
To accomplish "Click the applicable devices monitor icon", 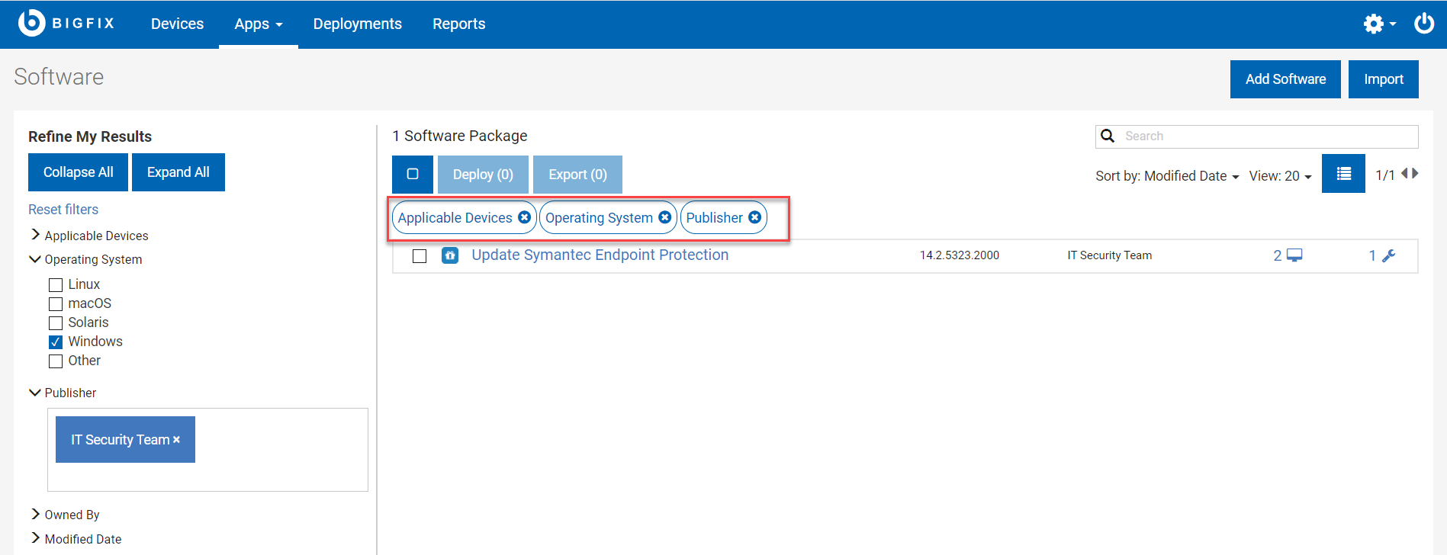I will tap(1294, 255).
